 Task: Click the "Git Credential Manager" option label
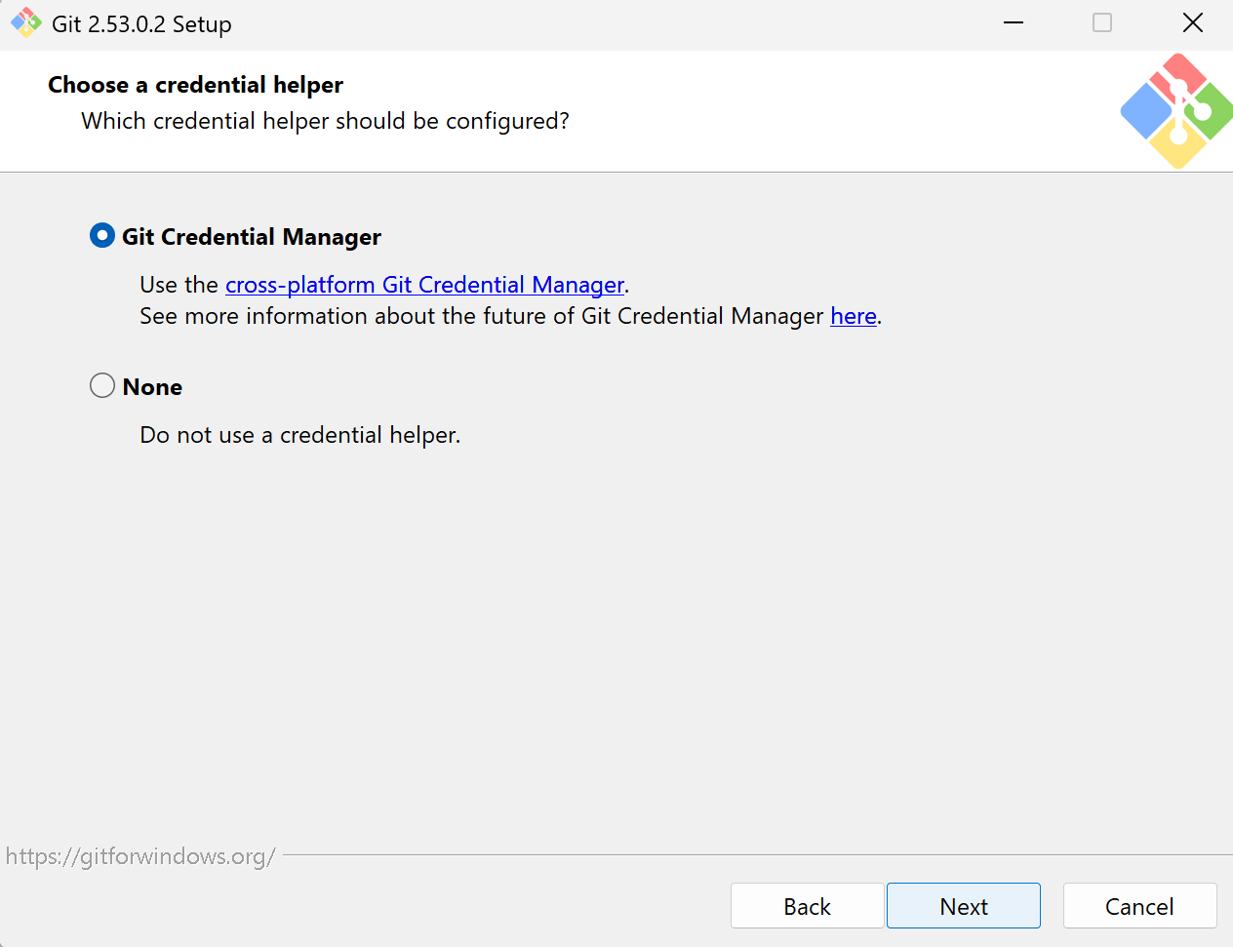(252, 237)
